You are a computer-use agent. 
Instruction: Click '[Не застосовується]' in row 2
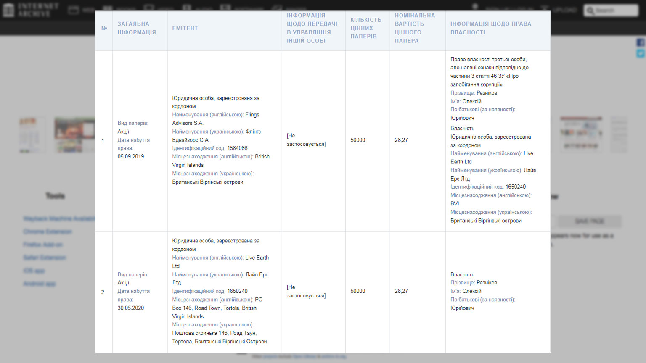[x=306, y=291]
